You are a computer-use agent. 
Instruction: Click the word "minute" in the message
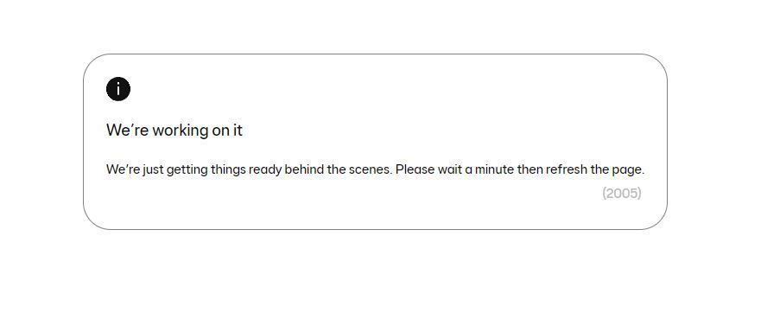tap(494, 170)
